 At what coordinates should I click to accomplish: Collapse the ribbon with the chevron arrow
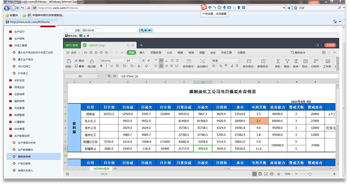(x=335, y=53)
